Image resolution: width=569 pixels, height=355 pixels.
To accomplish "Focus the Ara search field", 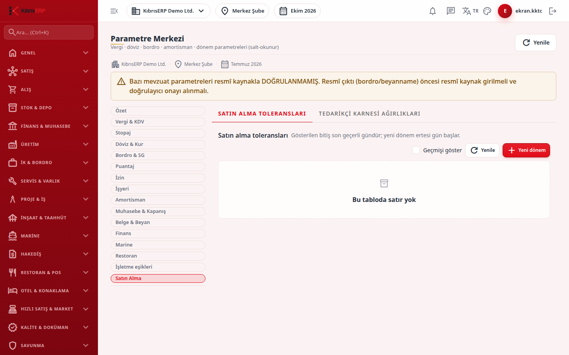I will tap(49, 32).
